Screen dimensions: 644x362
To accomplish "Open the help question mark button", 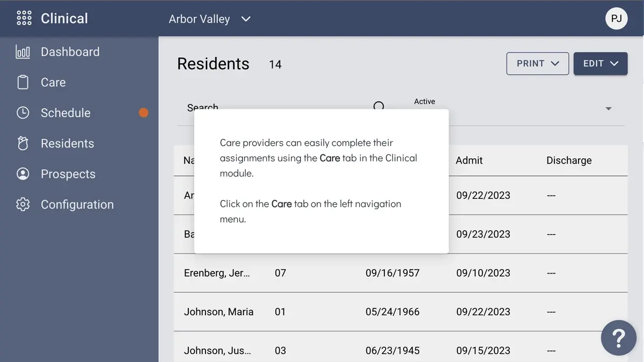I will [x=618, y=338].
